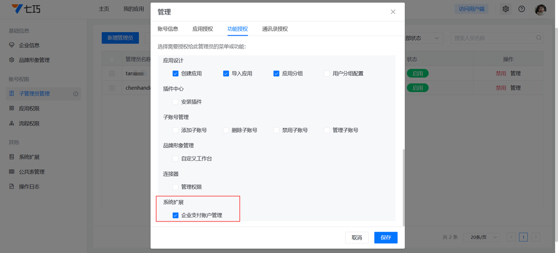Open 品牌形象管理 in the sidebar

[x=34, y=60]
